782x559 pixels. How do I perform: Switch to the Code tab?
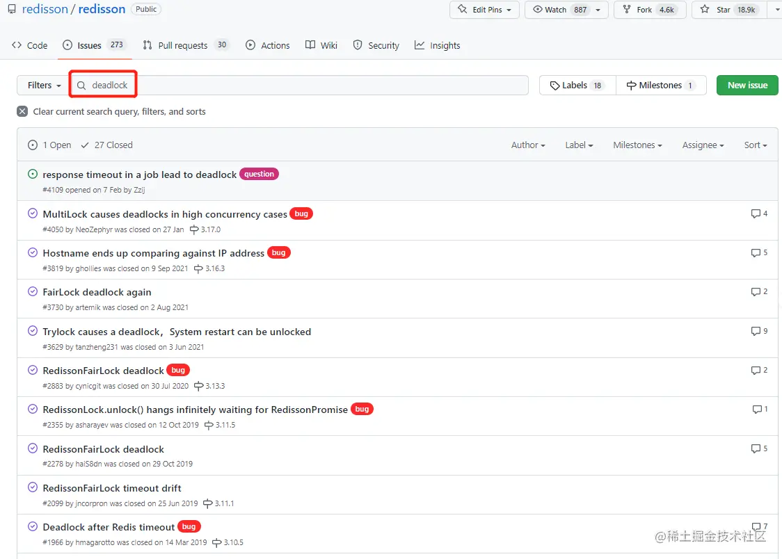(x=30, y=45)
